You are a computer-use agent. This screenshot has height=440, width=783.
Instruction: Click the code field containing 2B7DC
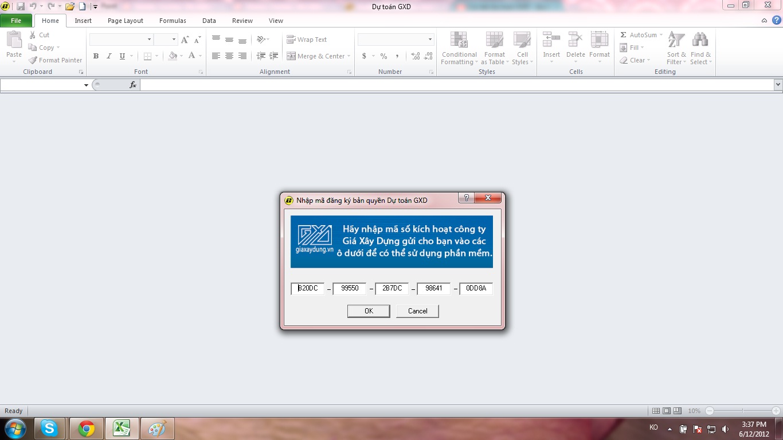pyautogui.click(x=391, y=288)
